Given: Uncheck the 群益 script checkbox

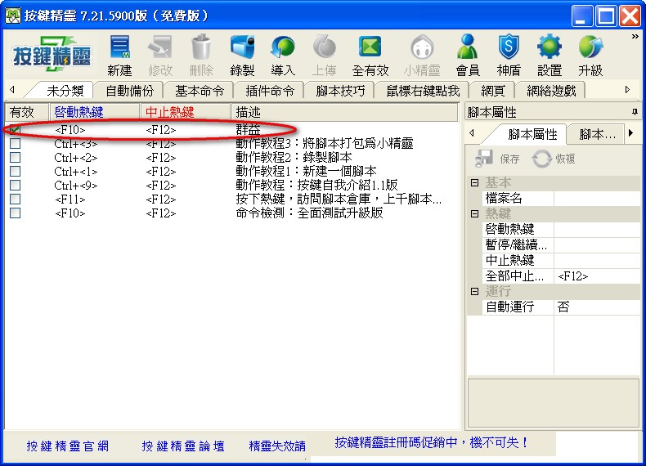Looking at the screenshot, I should pos(16,129).
